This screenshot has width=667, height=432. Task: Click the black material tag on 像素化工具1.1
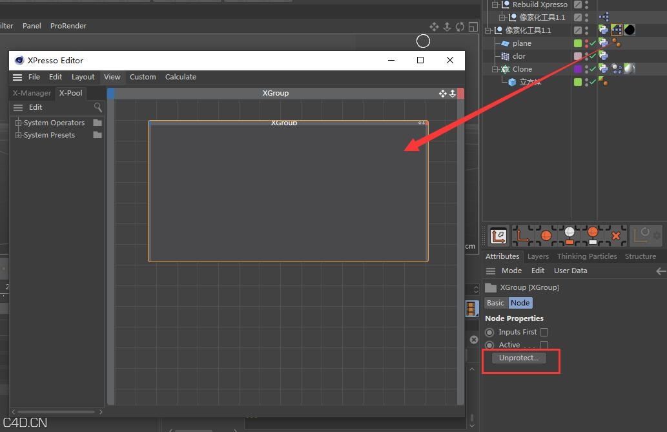pyautogui.click(x=629, y=30)
